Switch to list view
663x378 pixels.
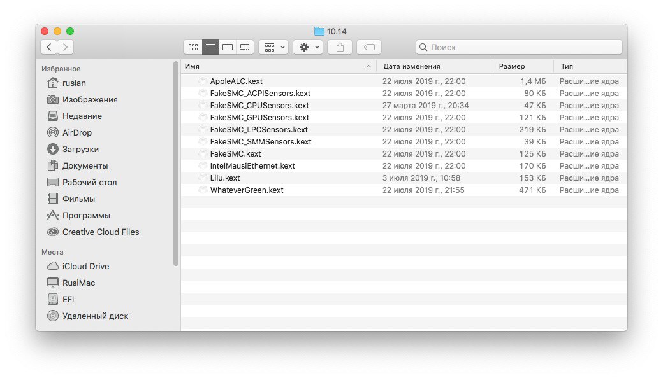[210, 47]
